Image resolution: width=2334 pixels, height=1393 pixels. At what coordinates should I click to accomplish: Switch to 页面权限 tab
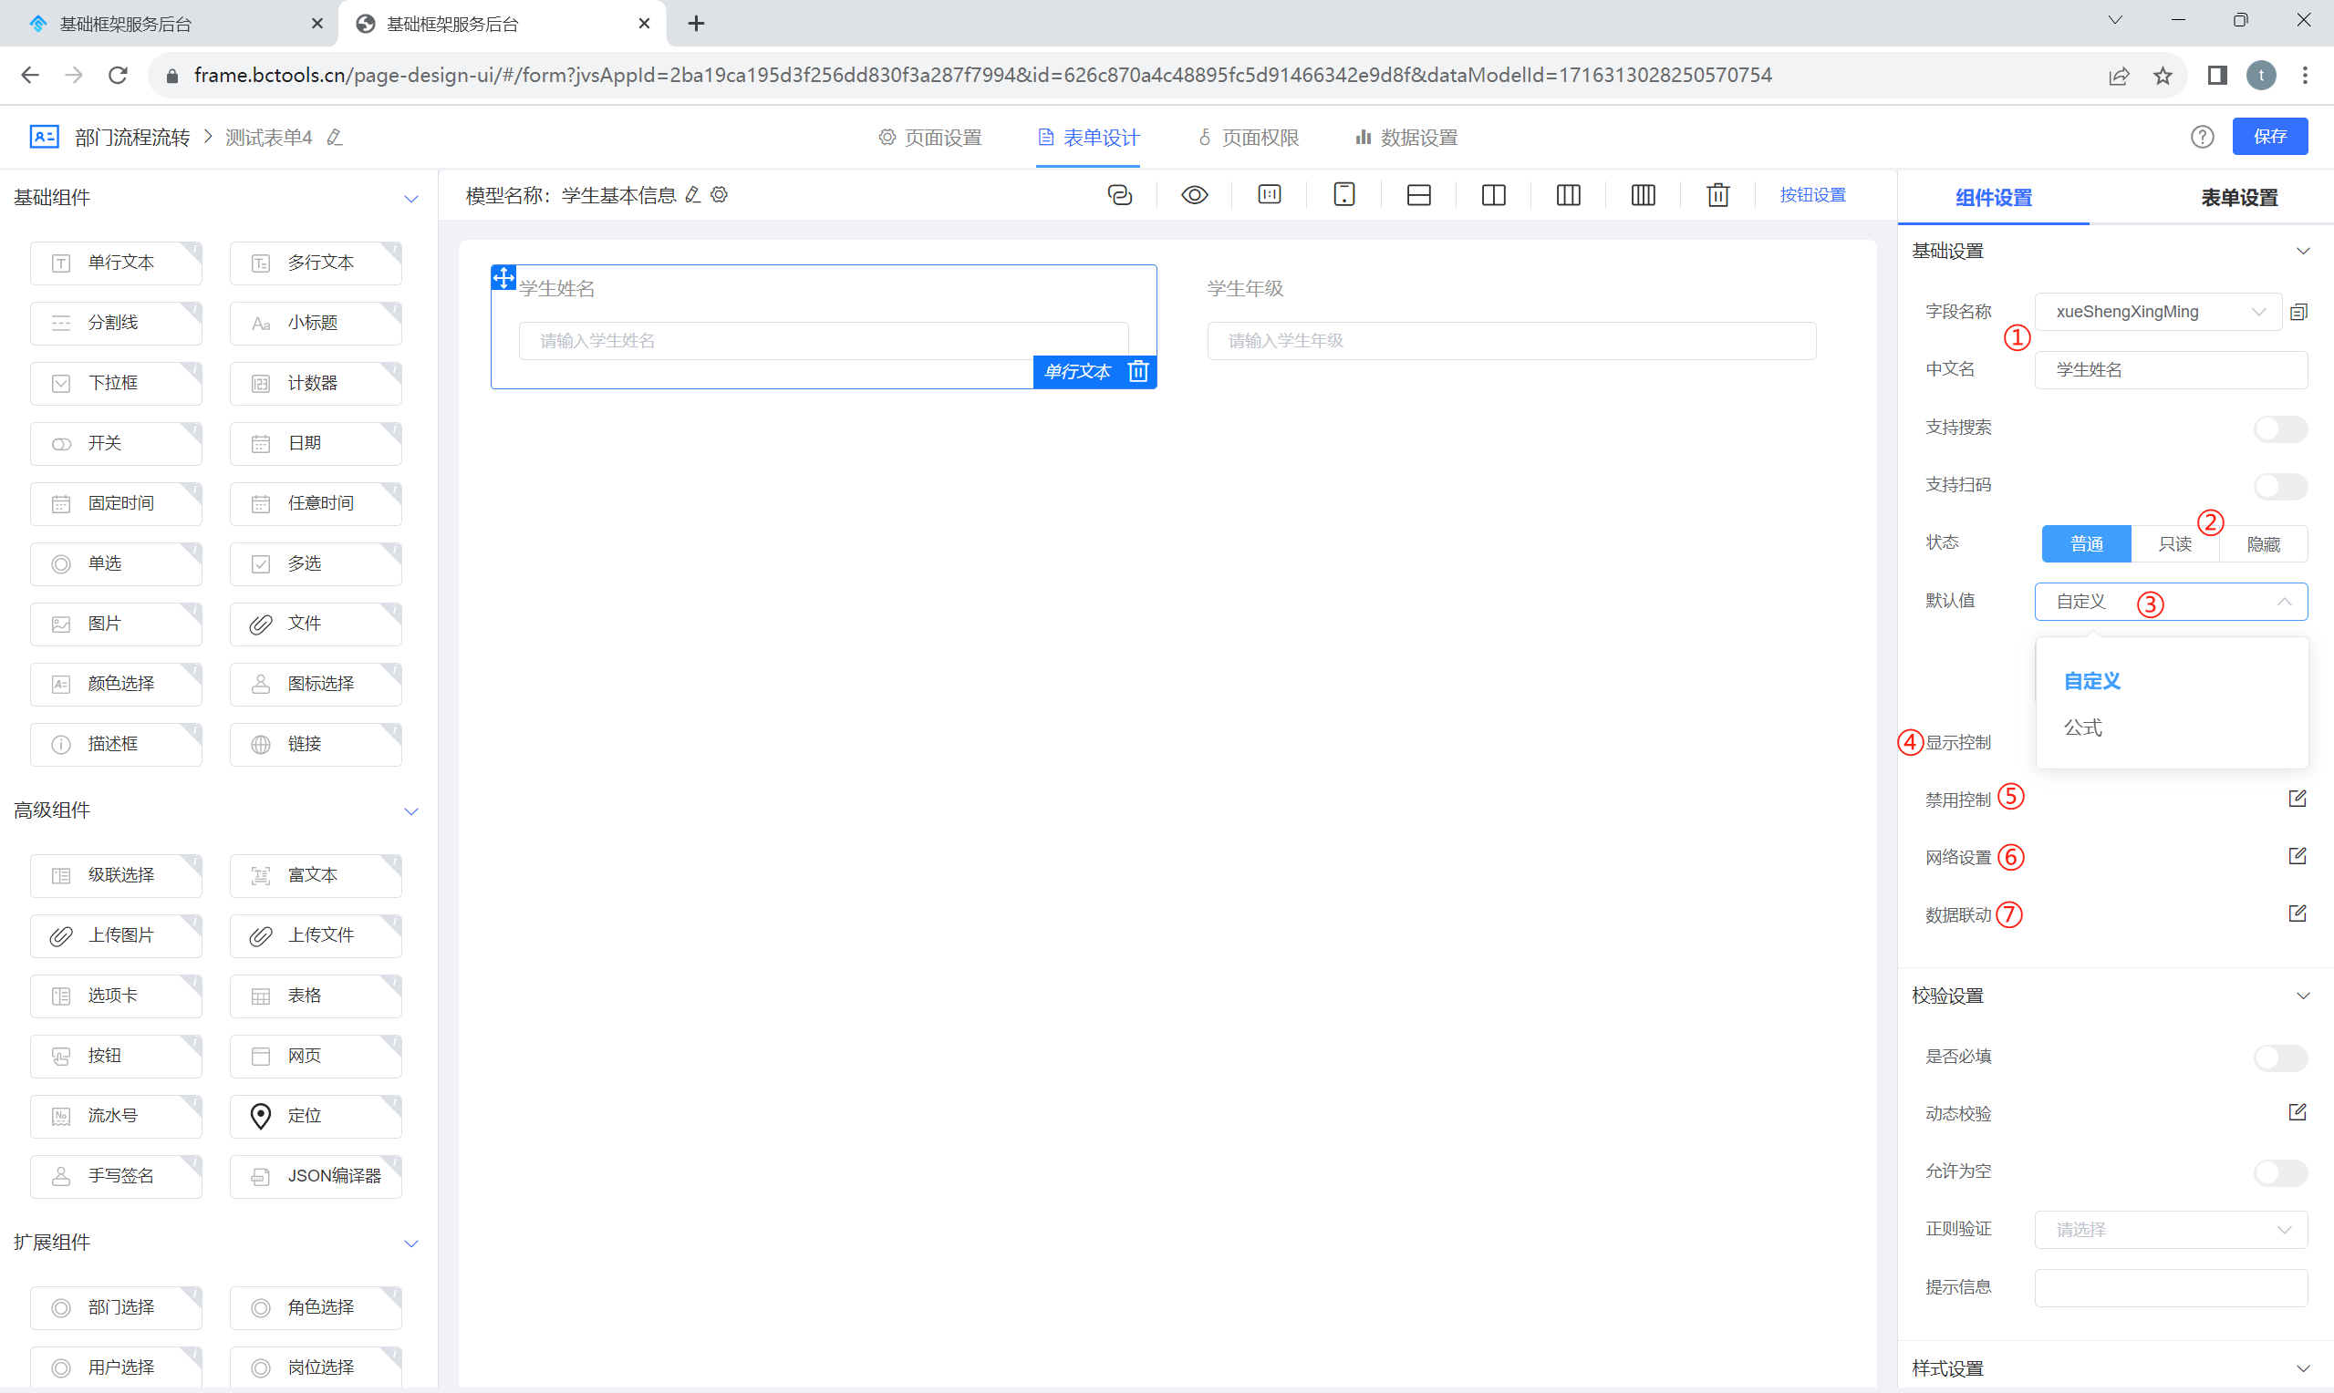pos(1248,138)
